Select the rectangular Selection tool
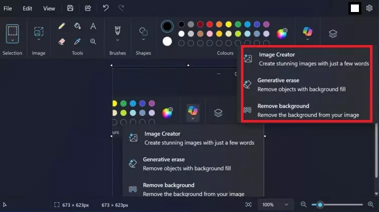 point(13,31)
